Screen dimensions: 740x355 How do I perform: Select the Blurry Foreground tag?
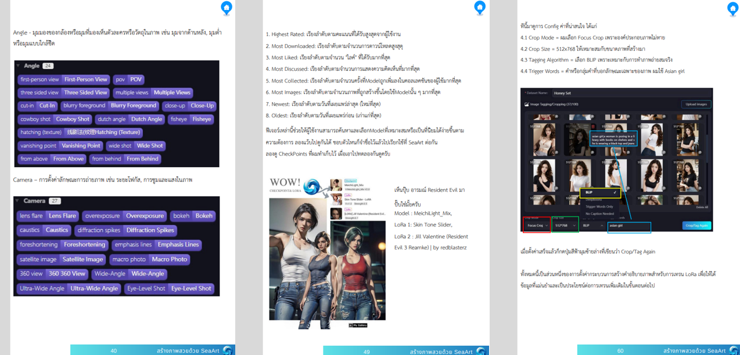[x=110, y=106]
